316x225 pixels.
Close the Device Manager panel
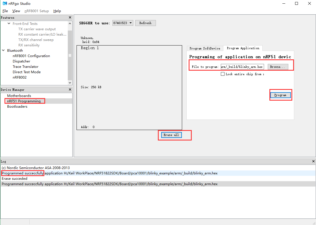point(70,89)
